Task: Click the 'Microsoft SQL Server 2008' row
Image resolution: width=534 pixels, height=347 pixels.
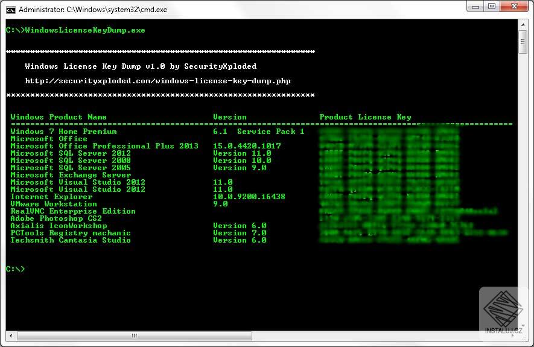Action: pyautogui.click(x=71, y=161)
